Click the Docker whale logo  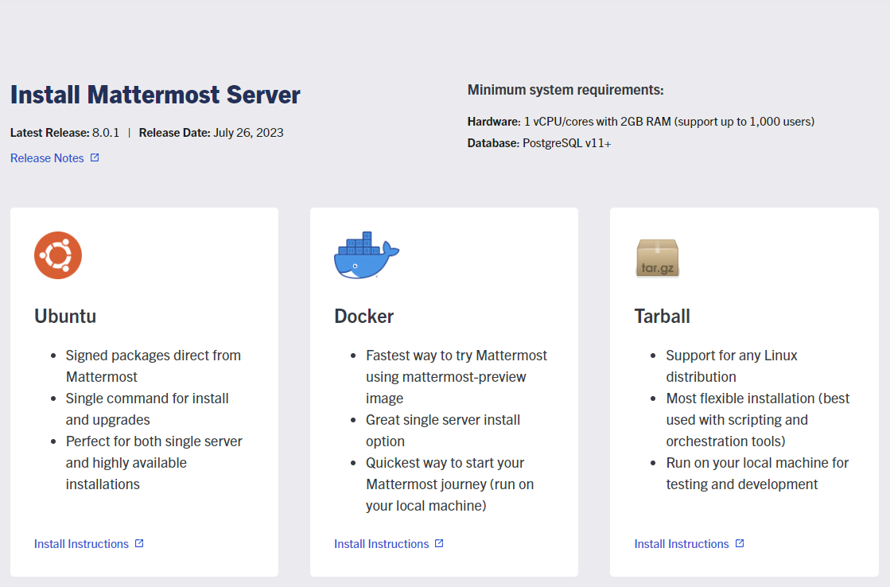pos(366,255)
